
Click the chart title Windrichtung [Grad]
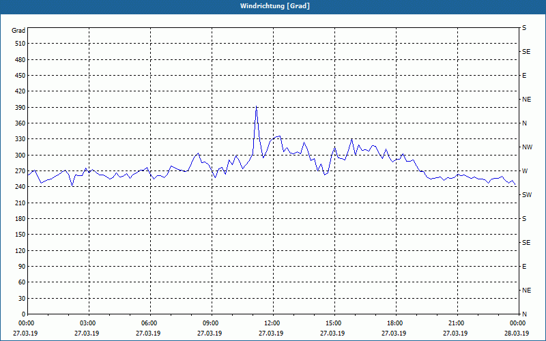[275, 6]
